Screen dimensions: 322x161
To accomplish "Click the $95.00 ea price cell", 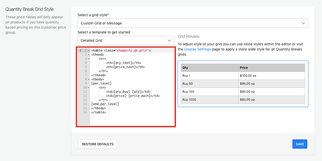I will coord(247,84).
